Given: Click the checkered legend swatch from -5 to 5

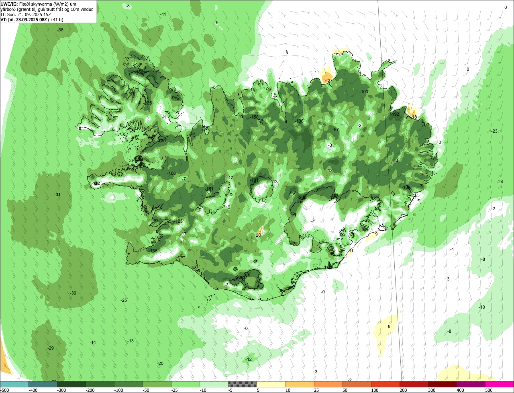Looking at the screenshot, I should click(243, 384).
